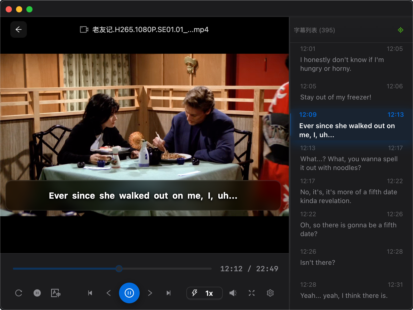
Task: Click the green locate-current-subtitle icon
Action: pyautogui.click(x=400, y=30)
